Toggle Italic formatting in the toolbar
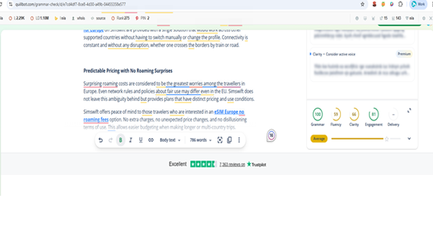 click(x=131, y=140)
